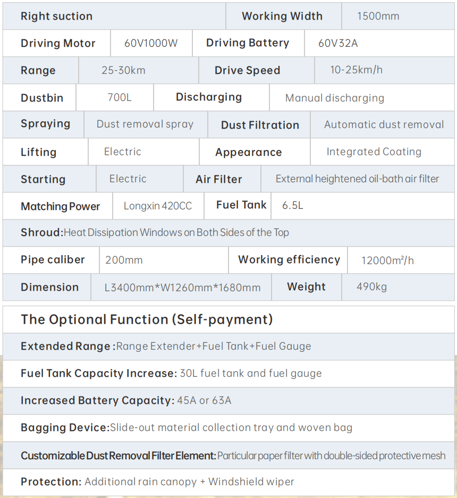Select the Integrated Coating value
The image size is (457, 498).
pos(374,152)
